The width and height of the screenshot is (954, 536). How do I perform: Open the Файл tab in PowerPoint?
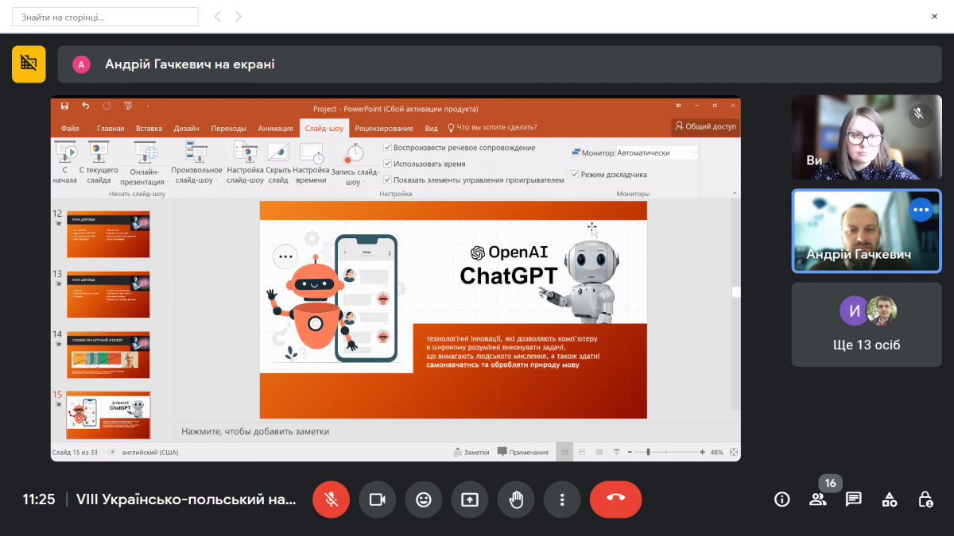point(70,128)
